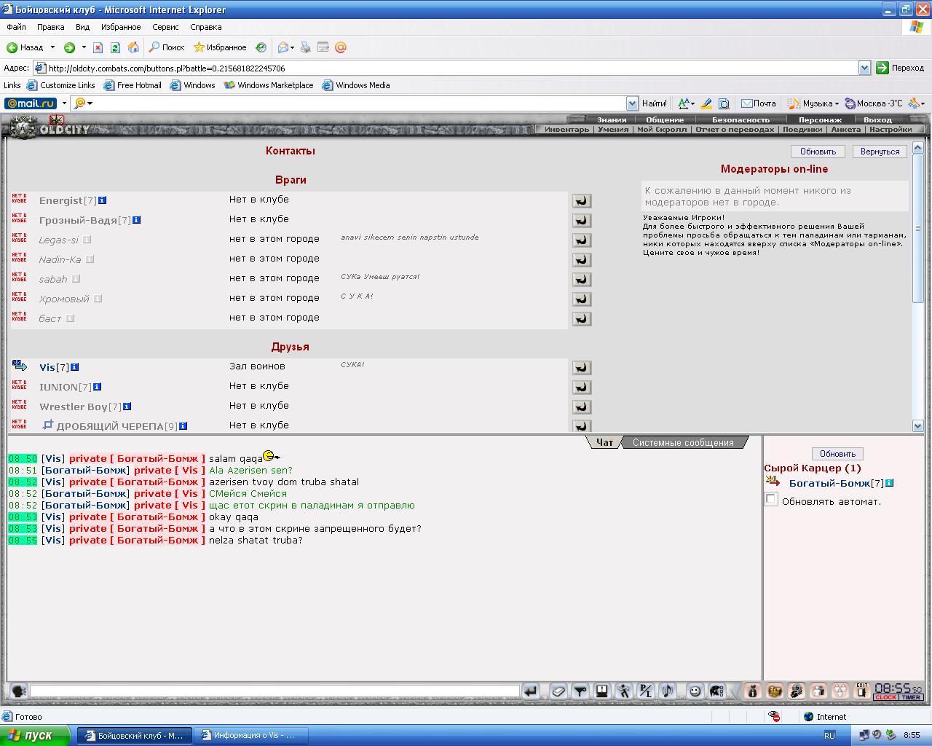Click the running figure icon in chat bar

624,691
